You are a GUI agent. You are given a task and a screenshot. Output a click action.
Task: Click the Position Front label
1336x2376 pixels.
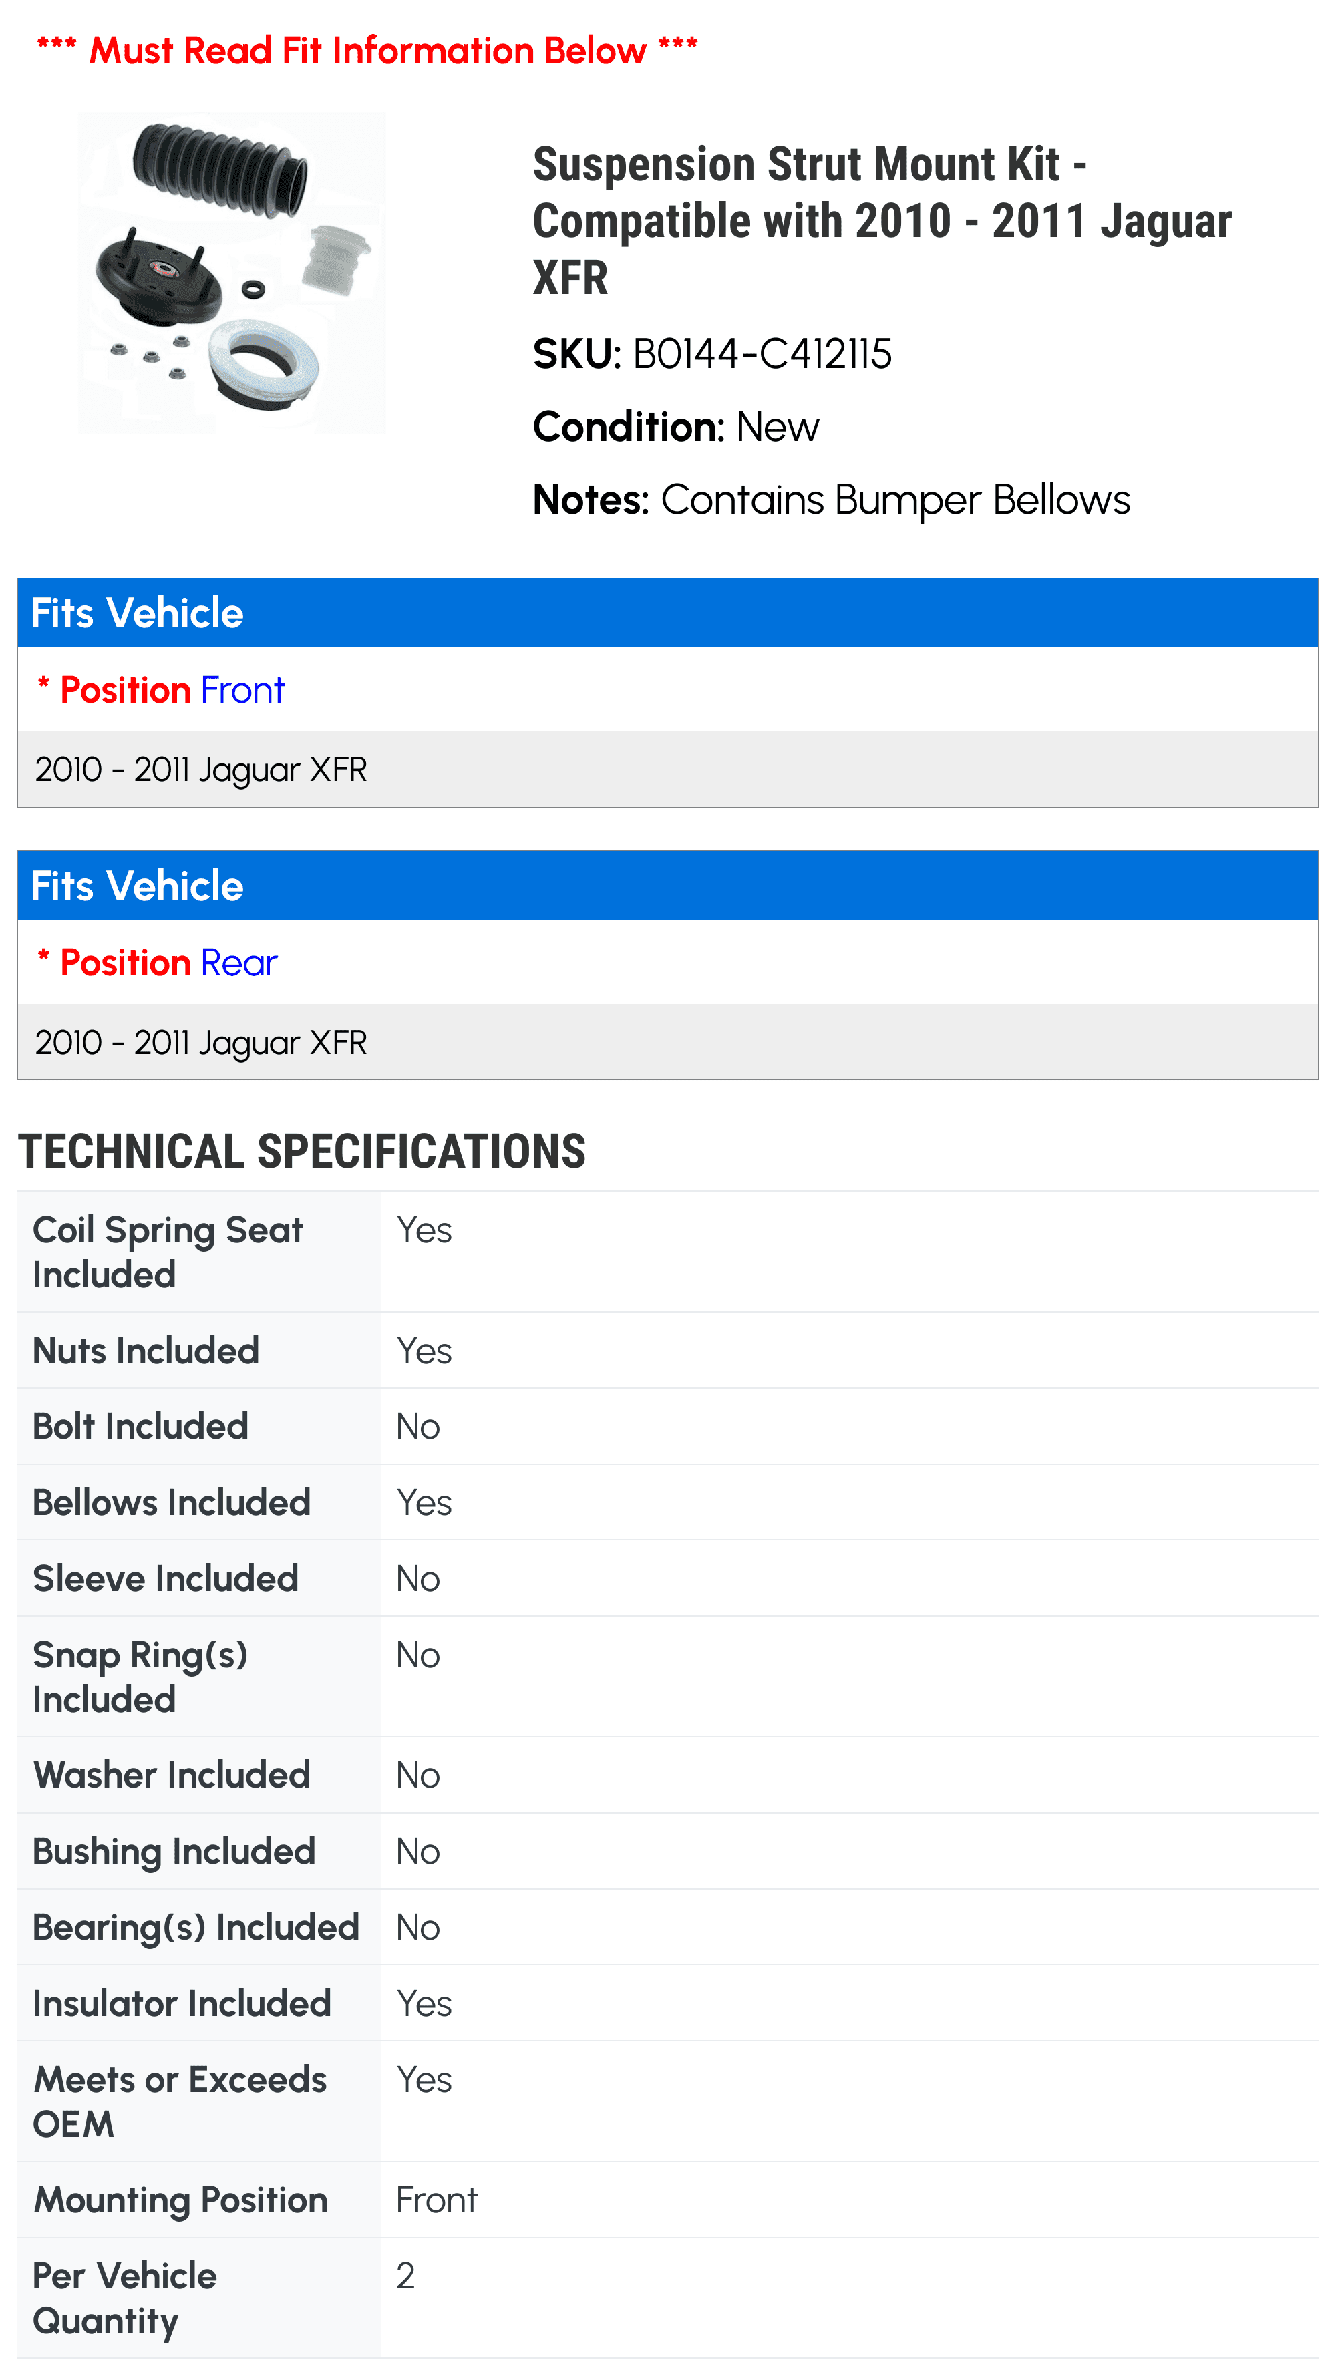[x=160, y=690]
